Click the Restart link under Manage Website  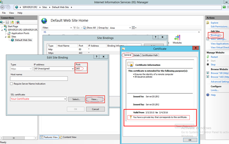(x=214, y=57)
